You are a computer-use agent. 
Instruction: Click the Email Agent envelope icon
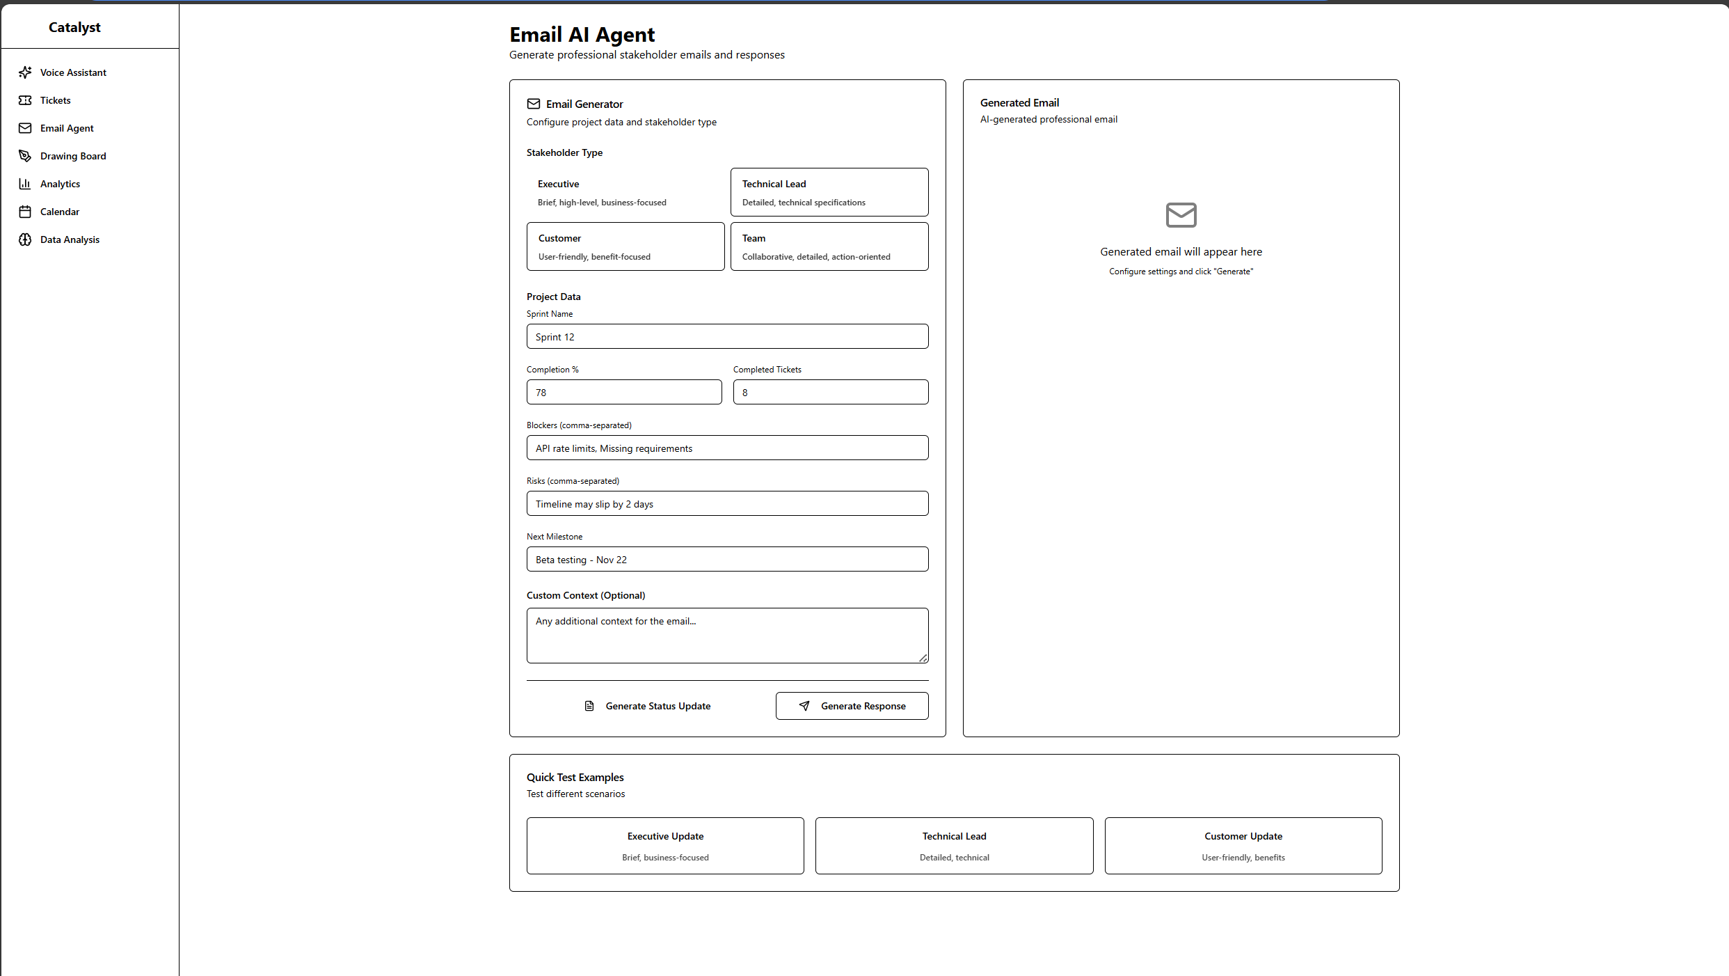[x=25, y=128]
